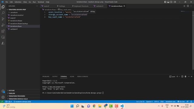Open main.tf in explorer tree
Screen dimensions: 194x109
(23, 18)
